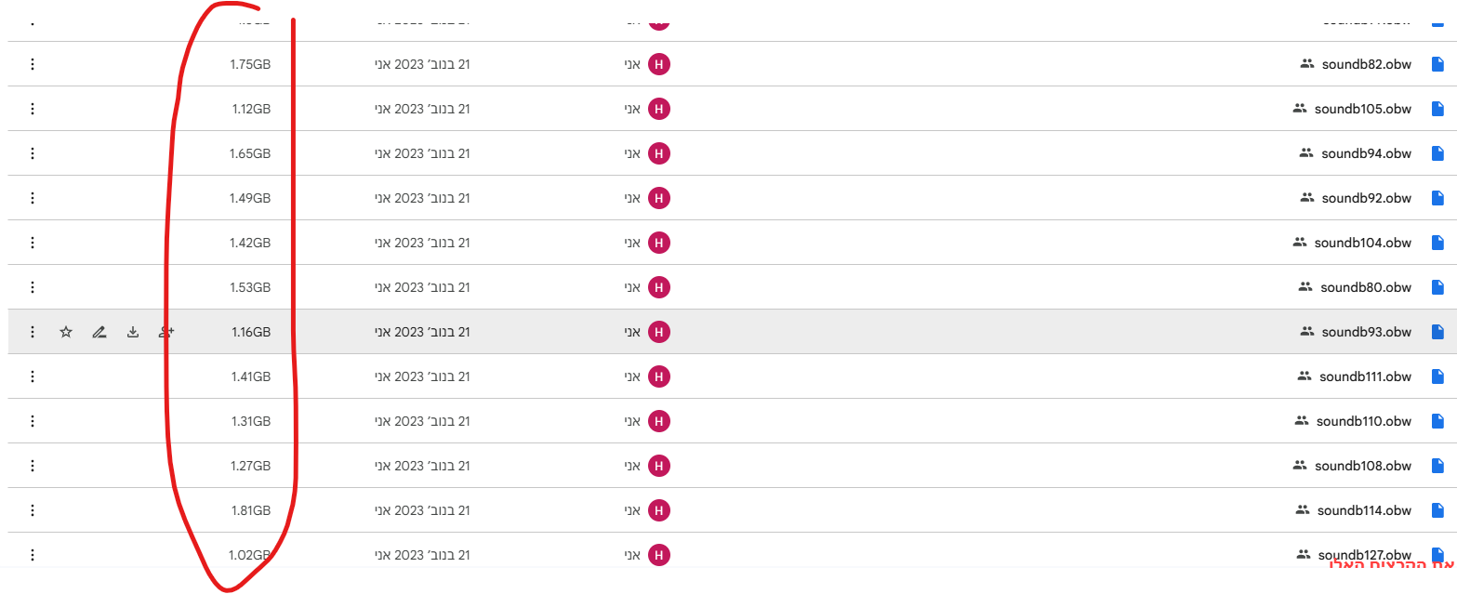The height and width of the screenshot is (594, 1457).
Task: Click the share person icon for soundb93.obw
Action: (166, 332)
